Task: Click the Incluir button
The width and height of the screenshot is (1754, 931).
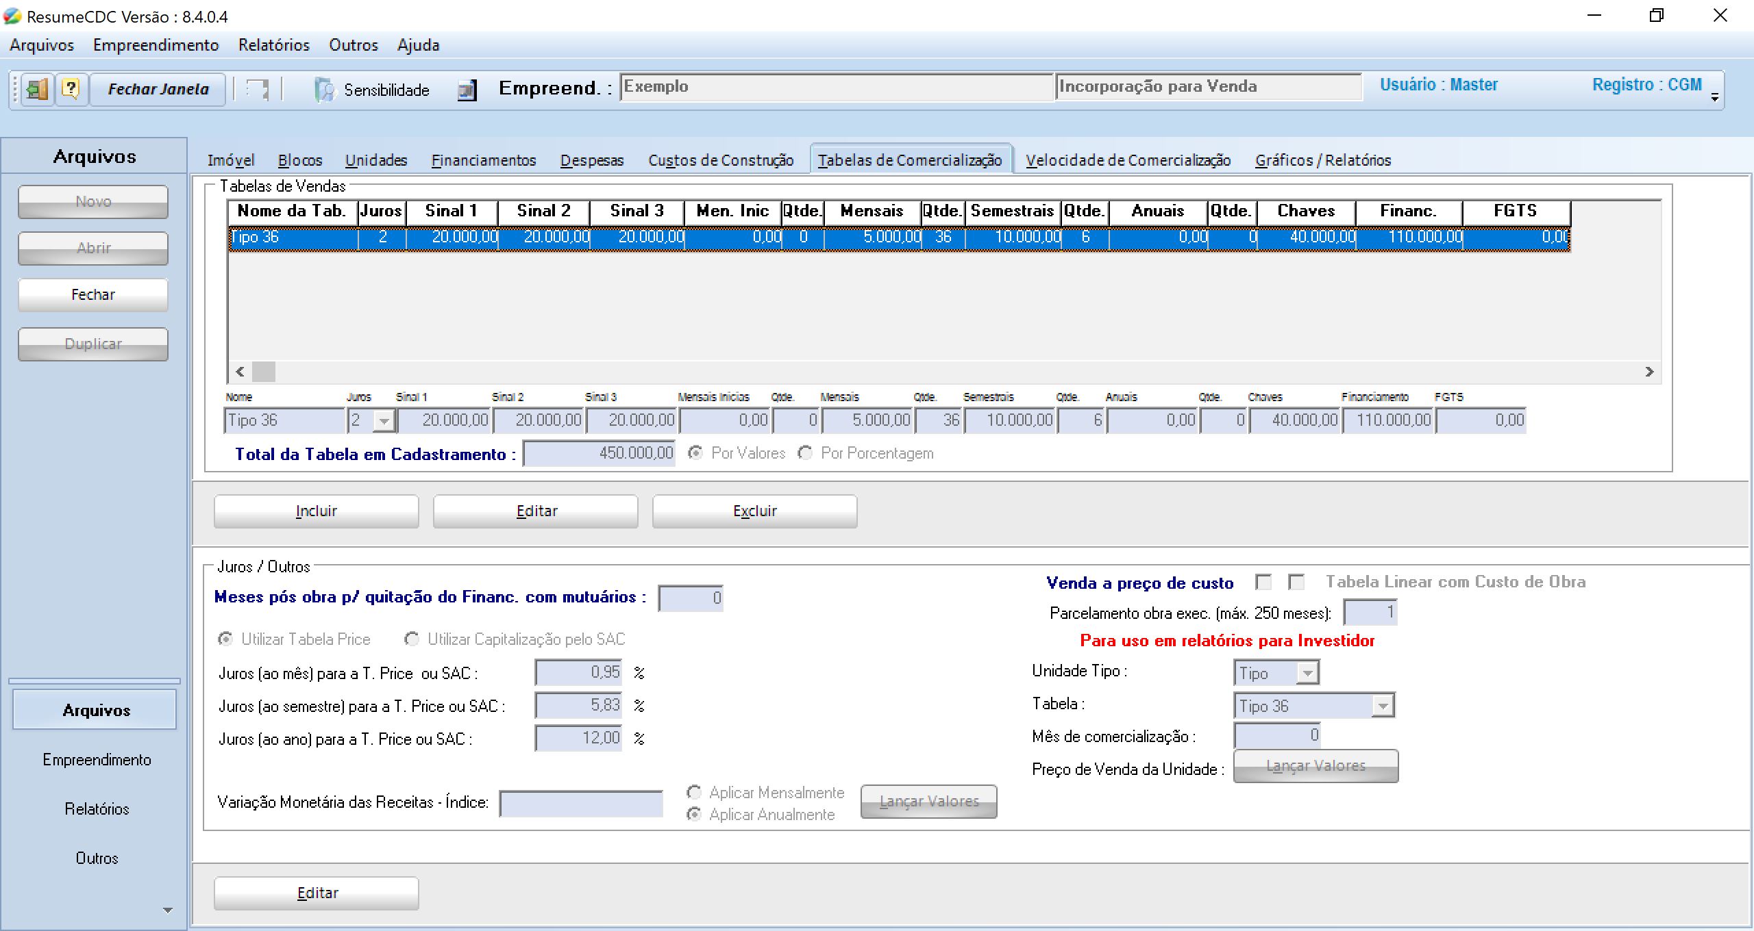Action: point(316,511)
